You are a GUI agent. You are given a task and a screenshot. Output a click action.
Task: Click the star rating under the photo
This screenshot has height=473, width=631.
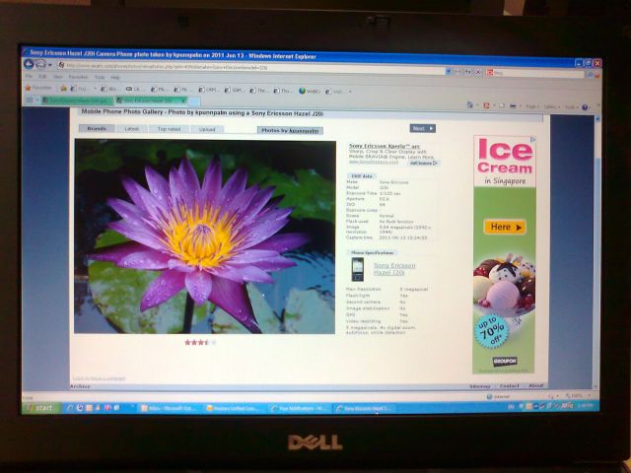point(200,342)
